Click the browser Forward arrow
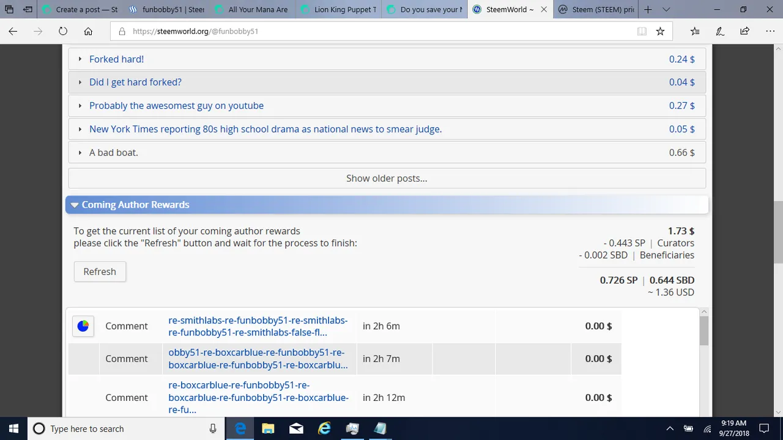Image resolution: width=783 pixels, height=440 pixels. 38,31
